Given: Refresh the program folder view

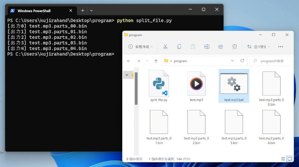Looking at the screenshot, I should coord(242,61).
